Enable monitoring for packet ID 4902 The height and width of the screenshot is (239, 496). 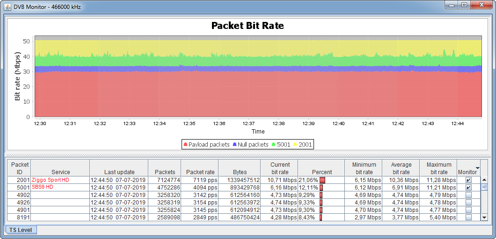click(x=468, y=195)
